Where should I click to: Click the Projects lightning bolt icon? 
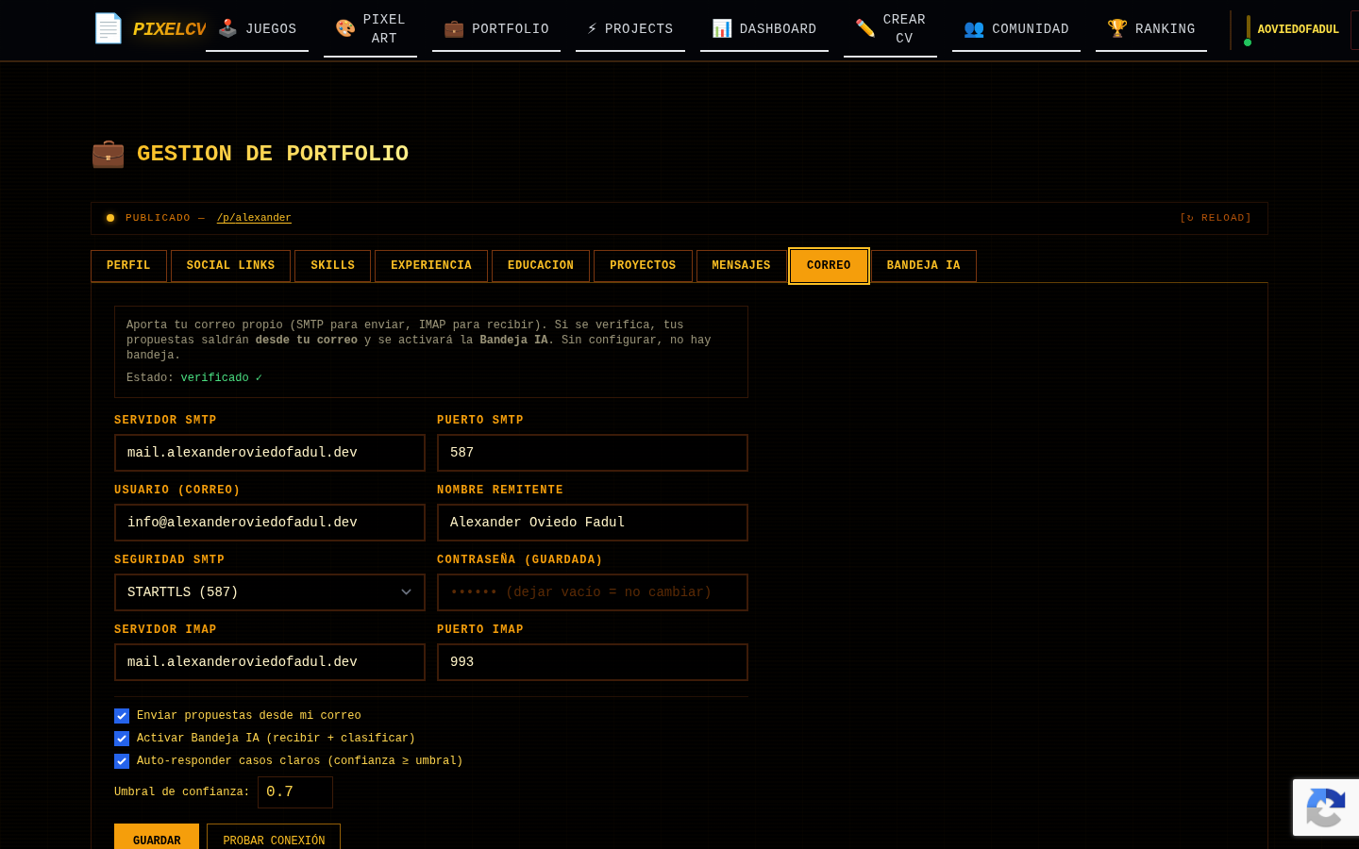coord(592,28)
